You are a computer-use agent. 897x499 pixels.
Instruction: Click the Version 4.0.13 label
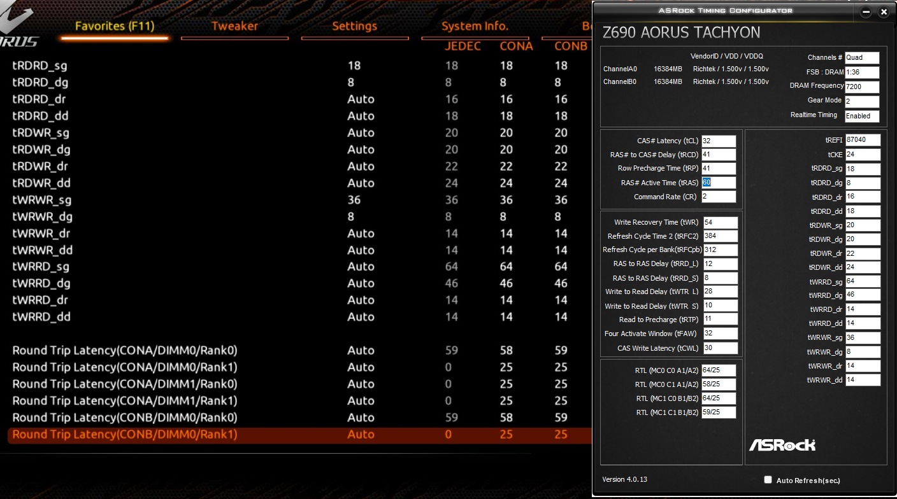624,479
